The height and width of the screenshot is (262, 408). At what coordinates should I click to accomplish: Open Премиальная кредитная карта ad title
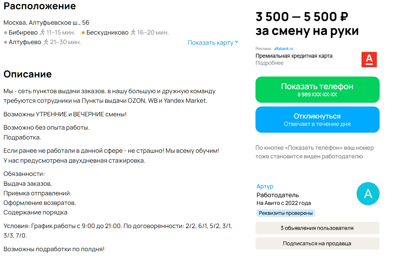(294, 56)
